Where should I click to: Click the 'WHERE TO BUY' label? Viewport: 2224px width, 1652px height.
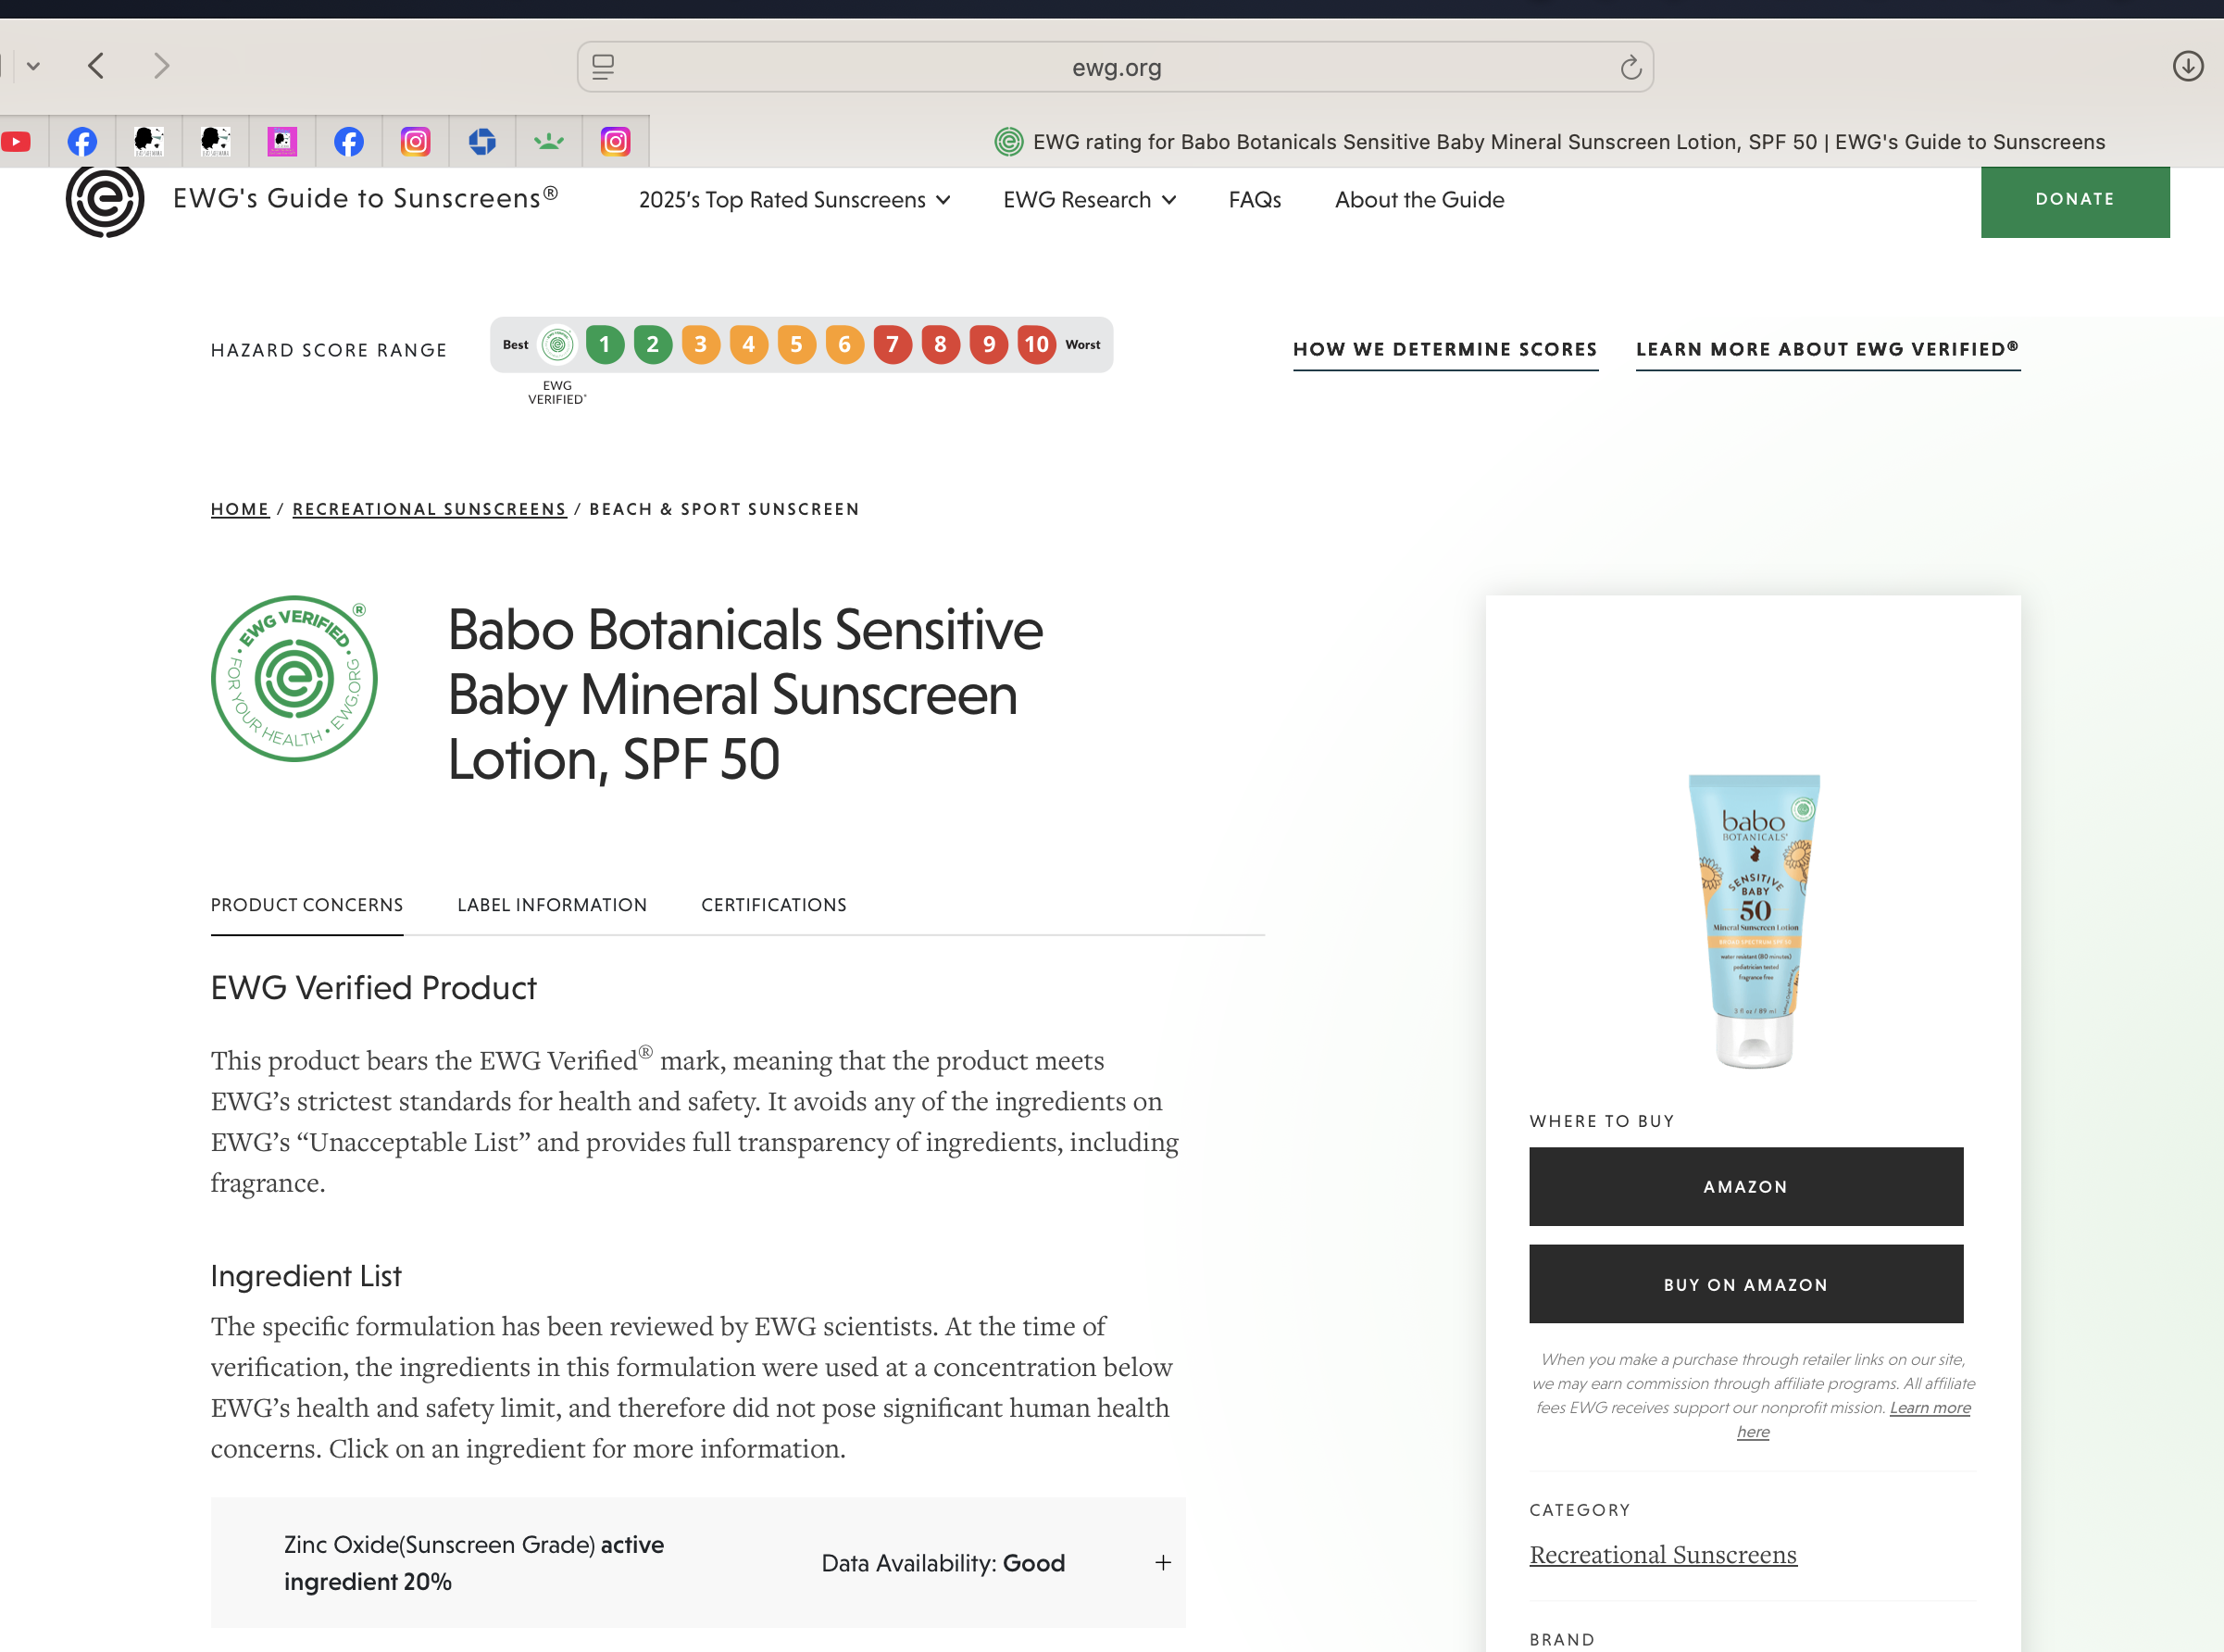click(x=1601, y=1121)
